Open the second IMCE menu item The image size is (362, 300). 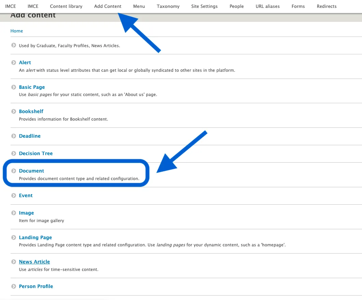33,6
